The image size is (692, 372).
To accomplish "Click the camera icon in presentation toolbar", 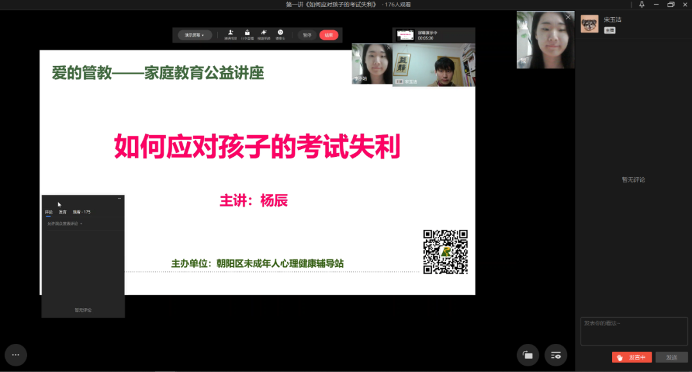I will pos(280,34).
